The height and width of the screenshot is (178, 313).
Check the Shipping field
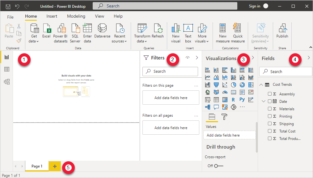pos(270,124)
